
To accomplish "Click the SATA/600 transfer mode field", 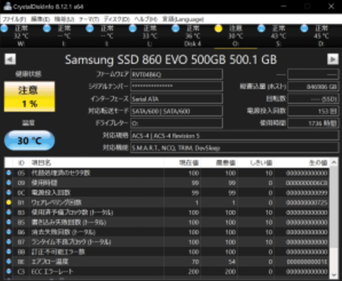I will click(x=177, y=111).
